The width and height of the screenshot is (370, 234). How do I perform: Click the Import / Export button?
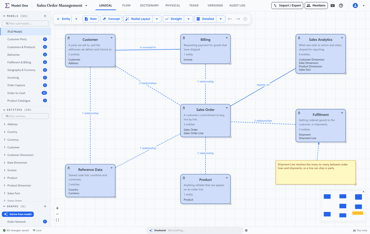coord(287,6)
